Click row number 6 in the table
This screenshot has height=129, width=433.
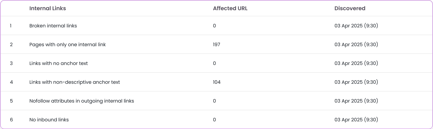(x=11, y=120)
